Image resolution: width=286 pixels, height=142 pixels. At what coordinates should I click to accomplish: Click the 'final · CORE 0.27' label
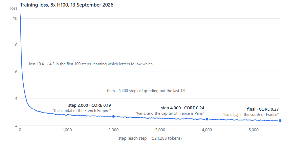[x=263, y=109]
